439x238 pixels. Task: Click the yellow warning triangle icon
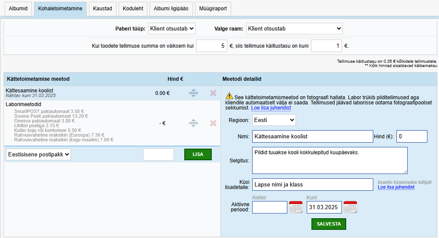pyautogui.click(x=229, y=96)
